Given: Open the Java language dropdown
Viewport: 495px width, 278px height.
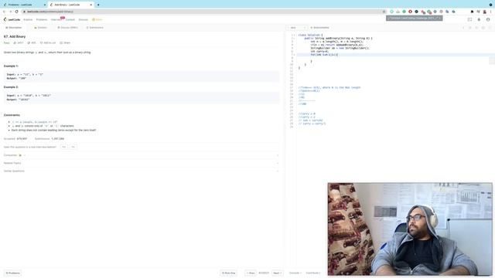Looking at the screenshot, I should click(x=297, y=28).
